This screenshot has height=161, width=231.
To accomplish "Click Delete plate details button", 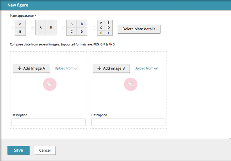I will pos(139,29).
